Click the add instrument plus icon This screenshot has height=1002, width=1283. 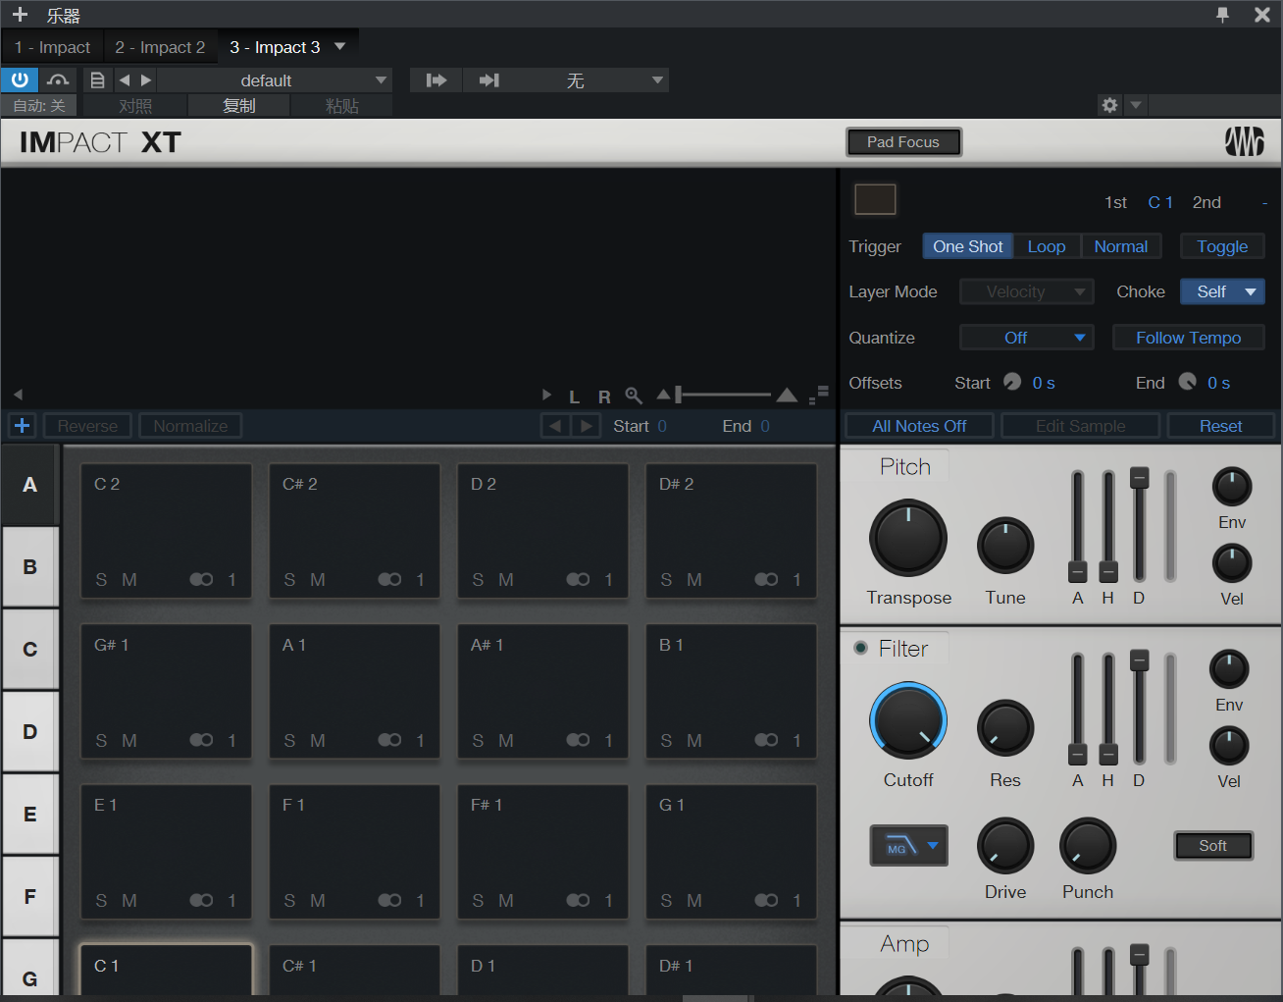(20, 15)
